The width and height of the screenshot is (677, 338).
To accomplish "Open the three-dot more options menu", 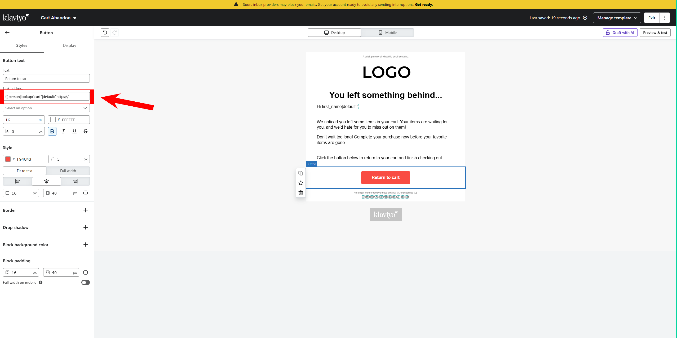I will (665, 18).
